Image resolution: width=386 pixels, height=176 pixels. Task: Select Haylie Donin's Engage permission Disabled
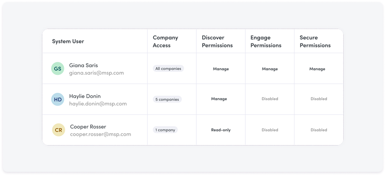pos(270,99)
